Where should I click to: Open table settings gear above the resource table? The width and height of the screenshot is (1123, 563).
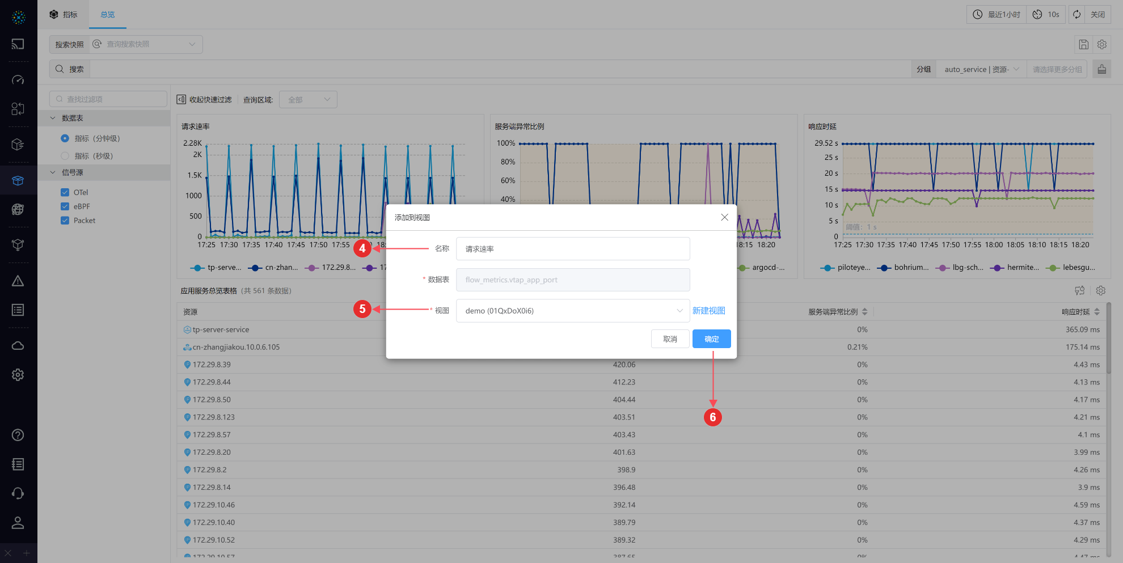click(x=1101, y=291)
